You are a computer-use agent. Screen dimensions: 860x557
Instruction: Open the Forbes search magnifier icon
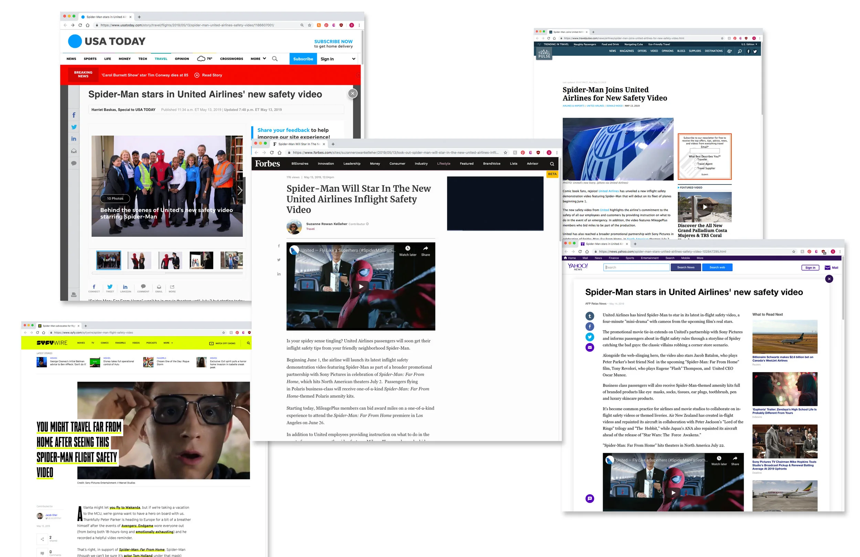click(x=552, y=164)
